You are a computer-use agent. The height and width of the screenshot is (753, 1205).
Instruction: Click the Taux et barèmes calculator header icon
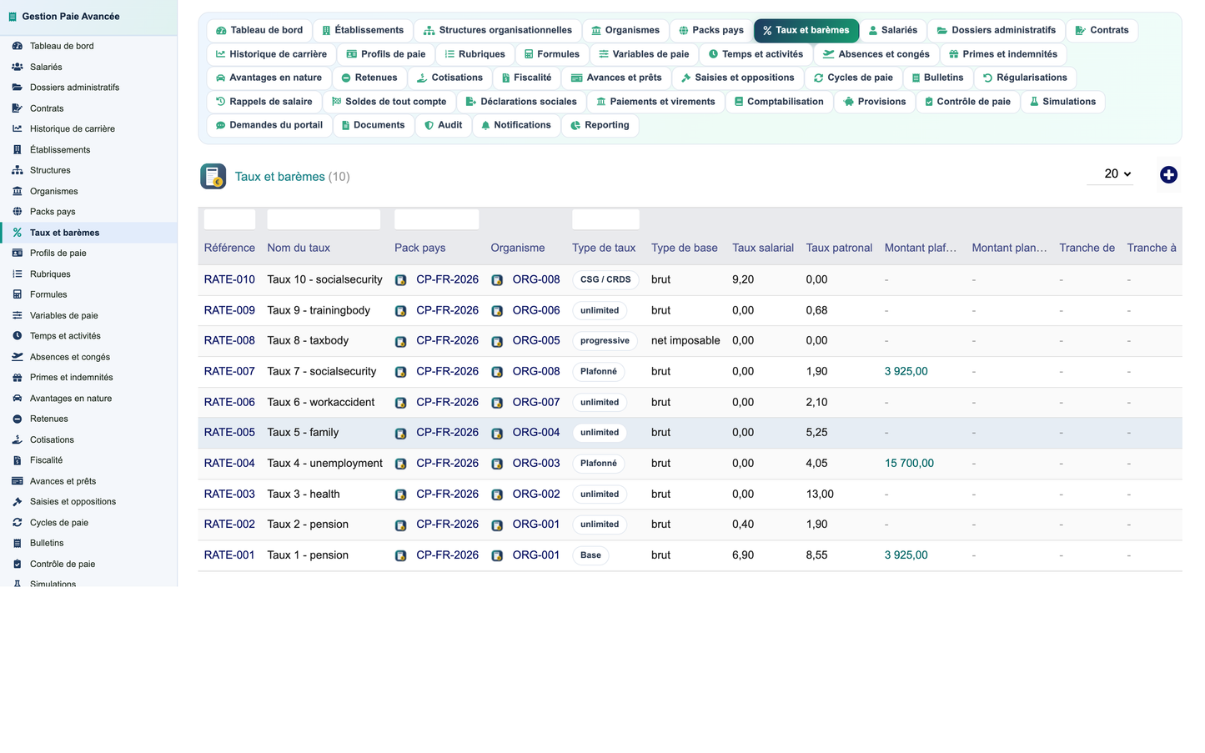coord(213,177)
